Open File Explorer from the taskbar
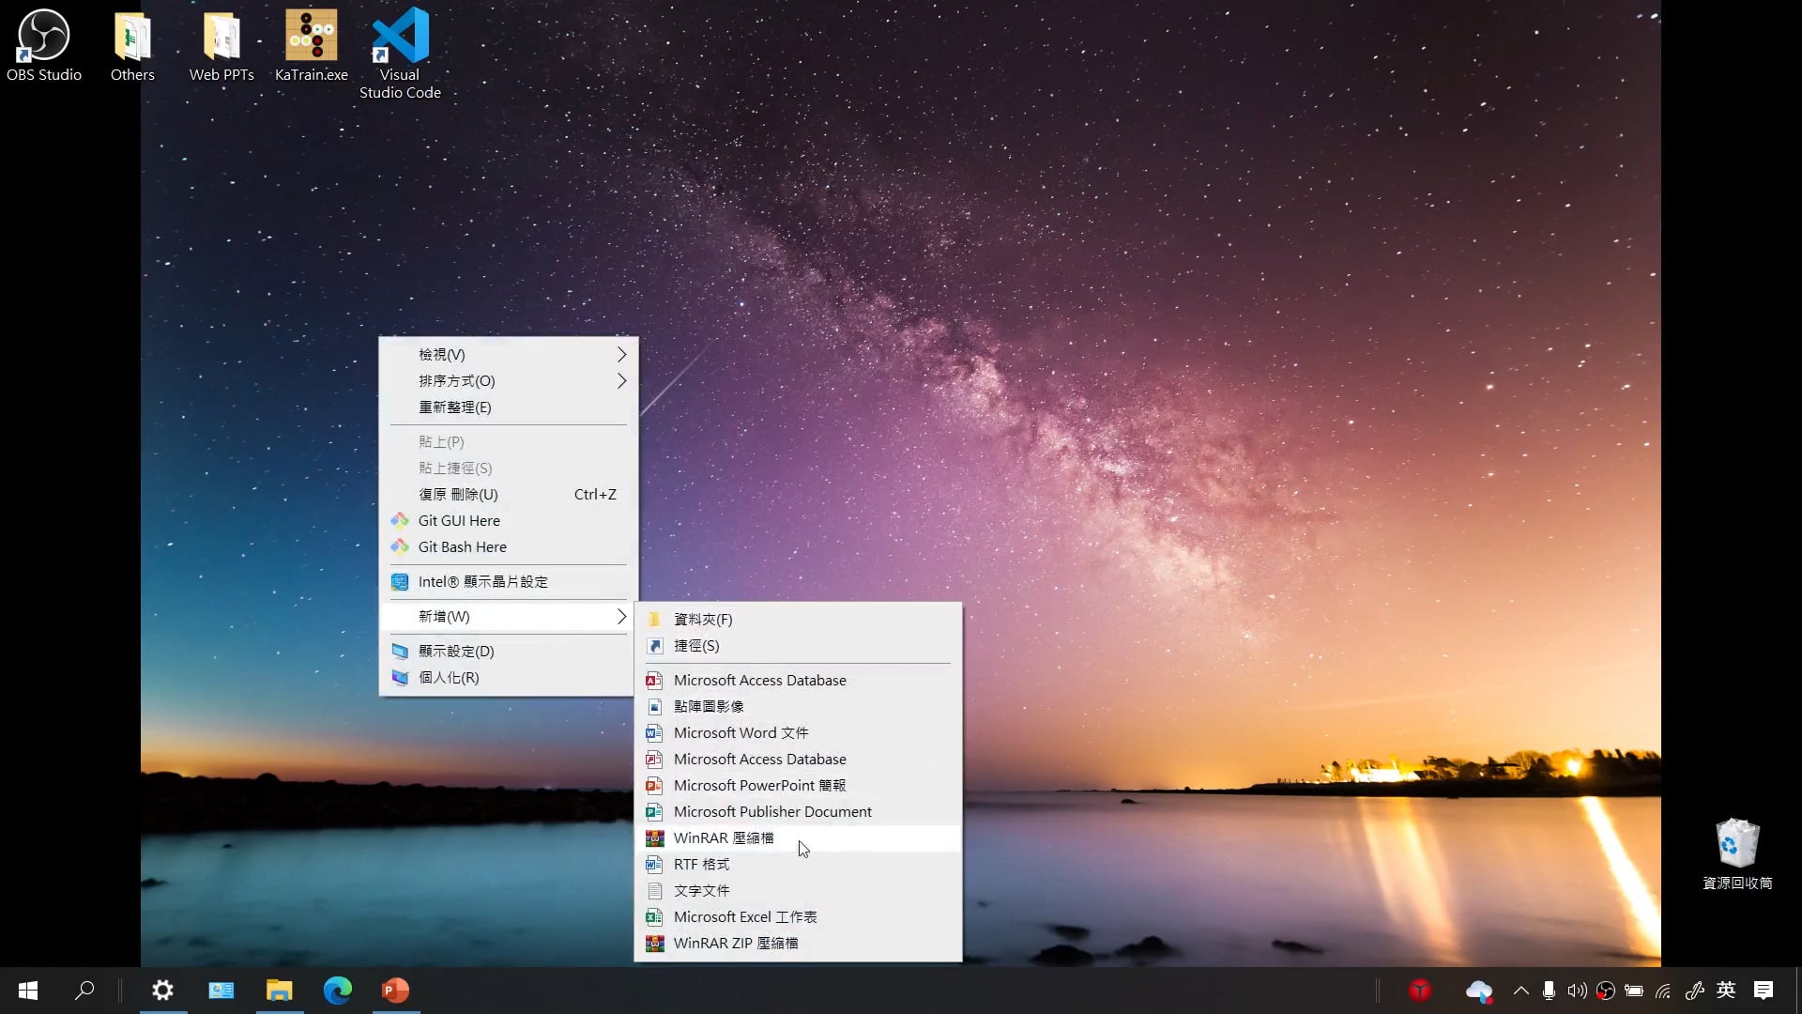 coord(279,990)
